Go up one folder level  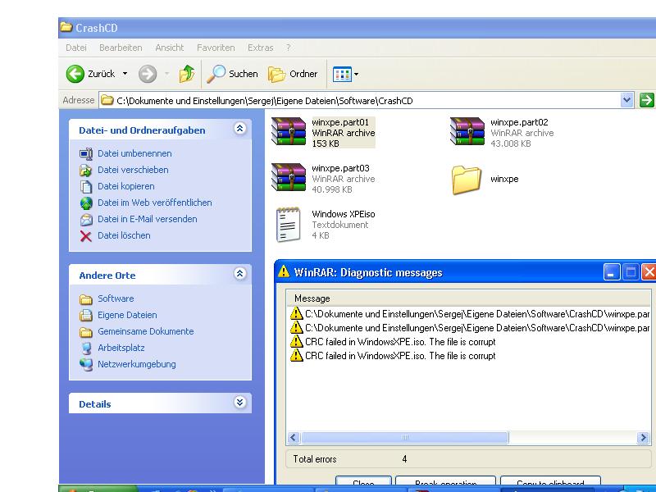click(187, 74)
